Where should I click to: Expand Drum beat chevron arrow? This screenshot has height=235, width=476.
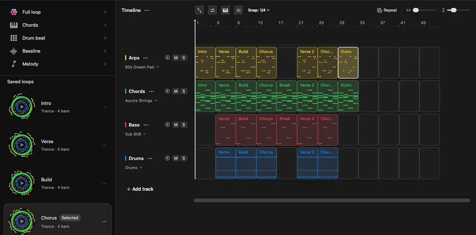click(105, 38)
